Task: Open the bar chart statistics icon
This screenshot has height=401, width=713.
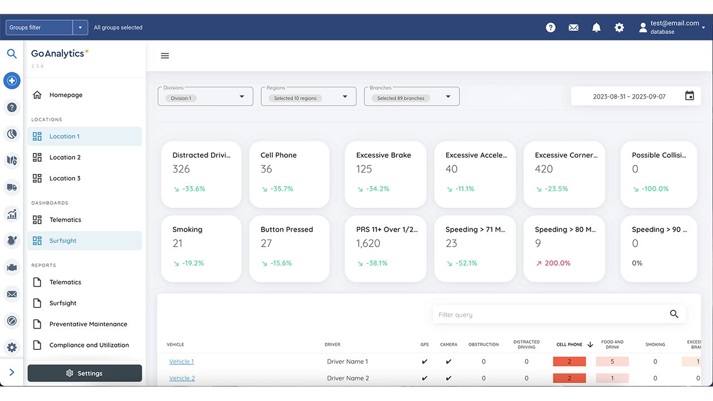Action: point(12,214)
